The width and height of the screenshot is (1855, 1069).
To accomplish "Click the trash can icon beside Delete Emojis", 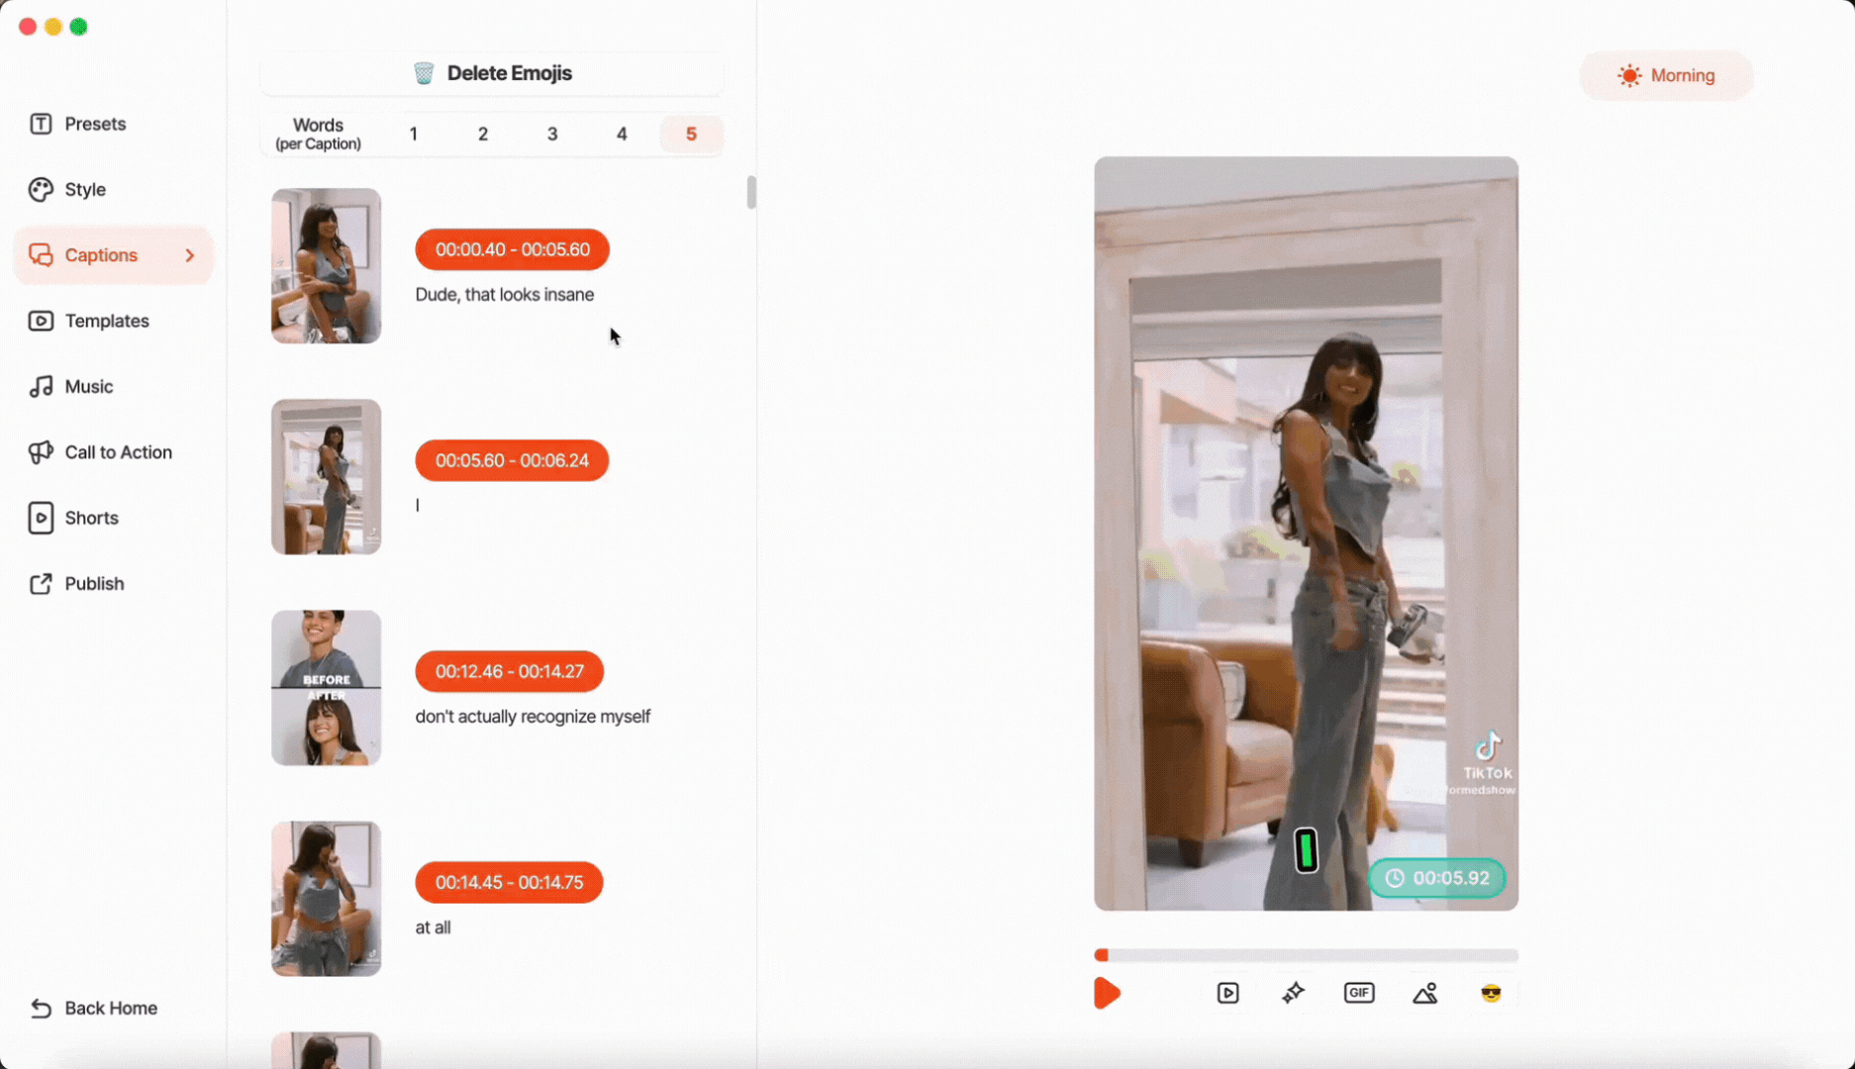I will (424, 73).
